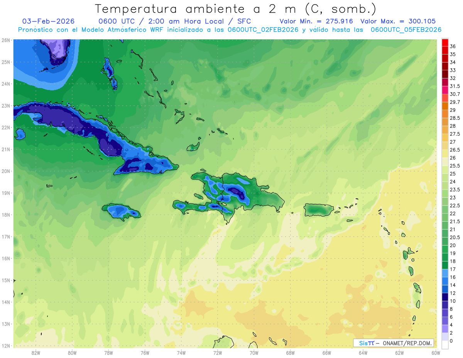Click legend value '0'

pos(451,341)
